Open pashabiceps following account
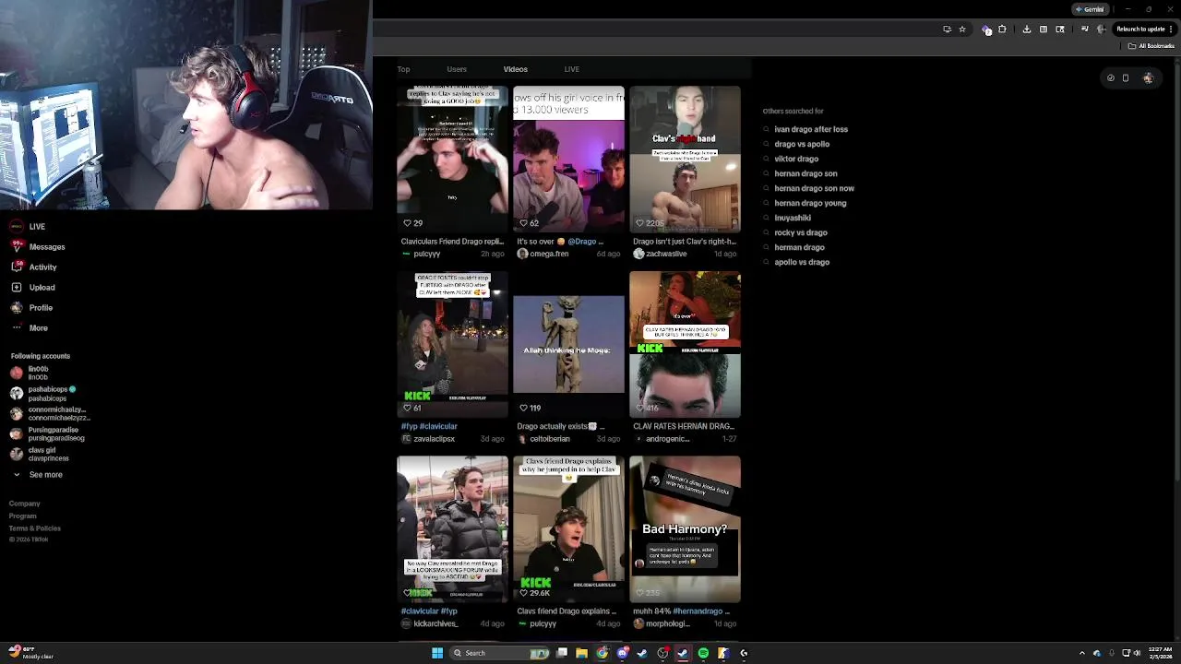The height and width of the screenshot is (664, 1181). tap(42, 394)
